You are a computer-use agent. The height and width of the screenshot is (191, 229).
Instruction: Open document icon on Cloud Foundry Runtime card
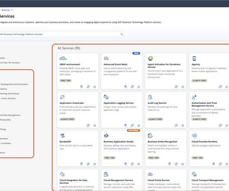tap(214, 164)
